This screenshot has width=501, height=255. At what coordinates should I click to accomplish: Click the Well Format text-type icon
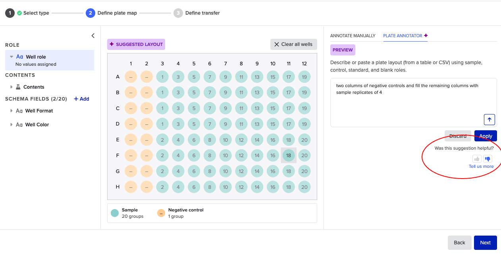(x=19, y=111)
